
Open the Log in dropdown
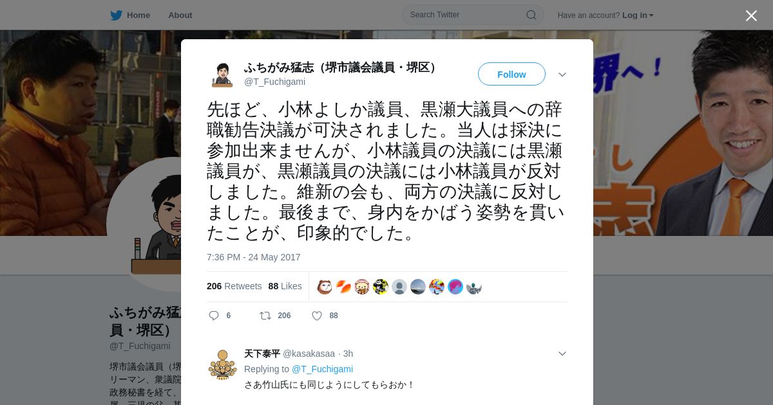click(638, 15)
